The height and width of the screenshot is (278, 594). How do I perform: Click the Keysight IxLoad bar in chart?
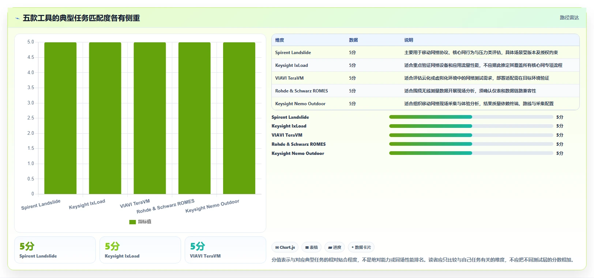click(105, 118)
